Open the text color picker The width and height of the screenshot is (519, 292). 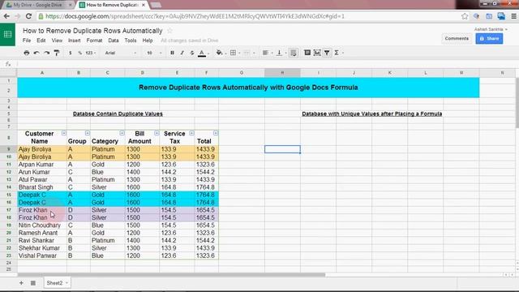pyautogui.click(x=203, y=53)
